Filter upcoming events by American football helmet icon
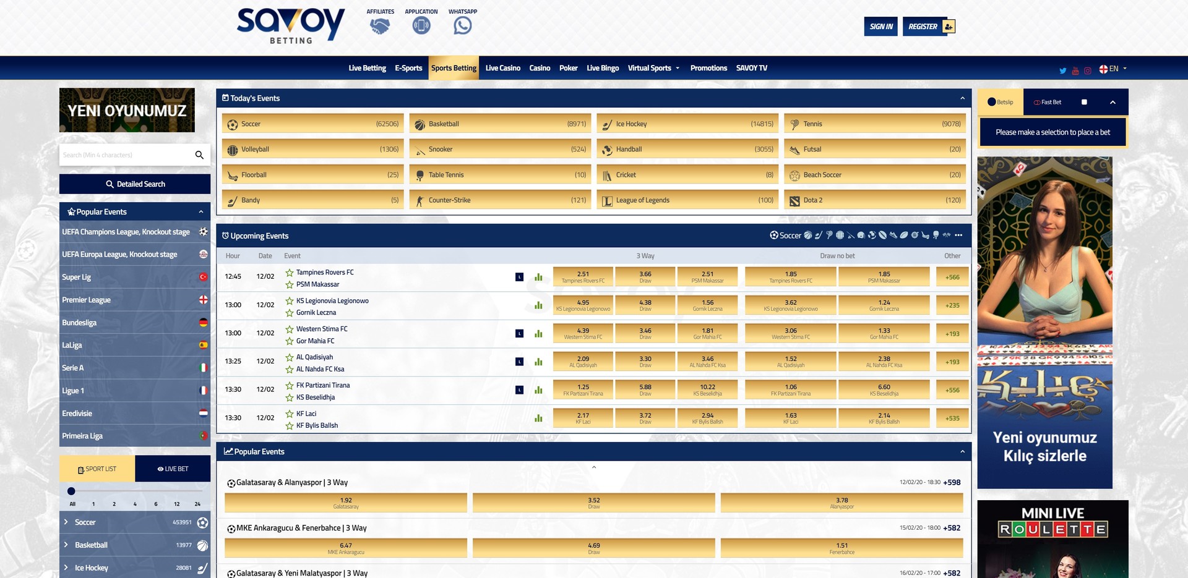 pos(861,235)
